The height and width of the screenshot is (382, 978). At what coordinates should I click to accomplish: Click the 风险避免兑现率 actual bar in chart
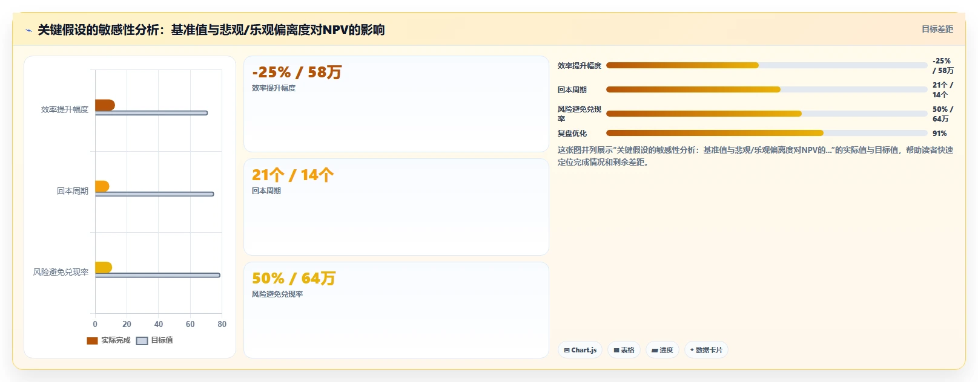tap(104, 267)
